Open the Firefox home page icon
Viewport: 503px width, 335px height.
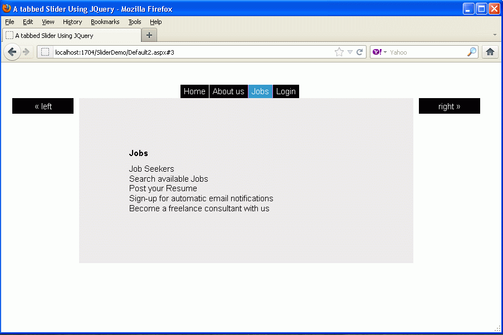(490, 52)
